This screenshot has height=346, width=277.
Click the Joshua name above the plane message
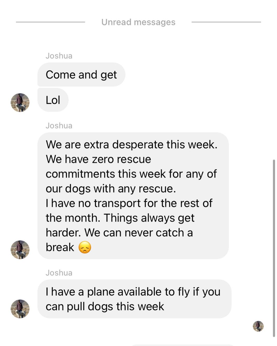pyautogui.click(x=59, y=273)
